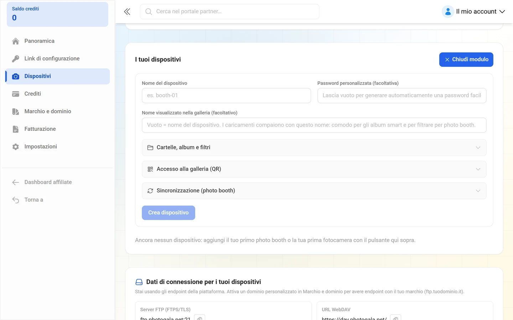This screenshot has height=320, width=513.
Task: Click the user avatar icon
Action: 448,12
